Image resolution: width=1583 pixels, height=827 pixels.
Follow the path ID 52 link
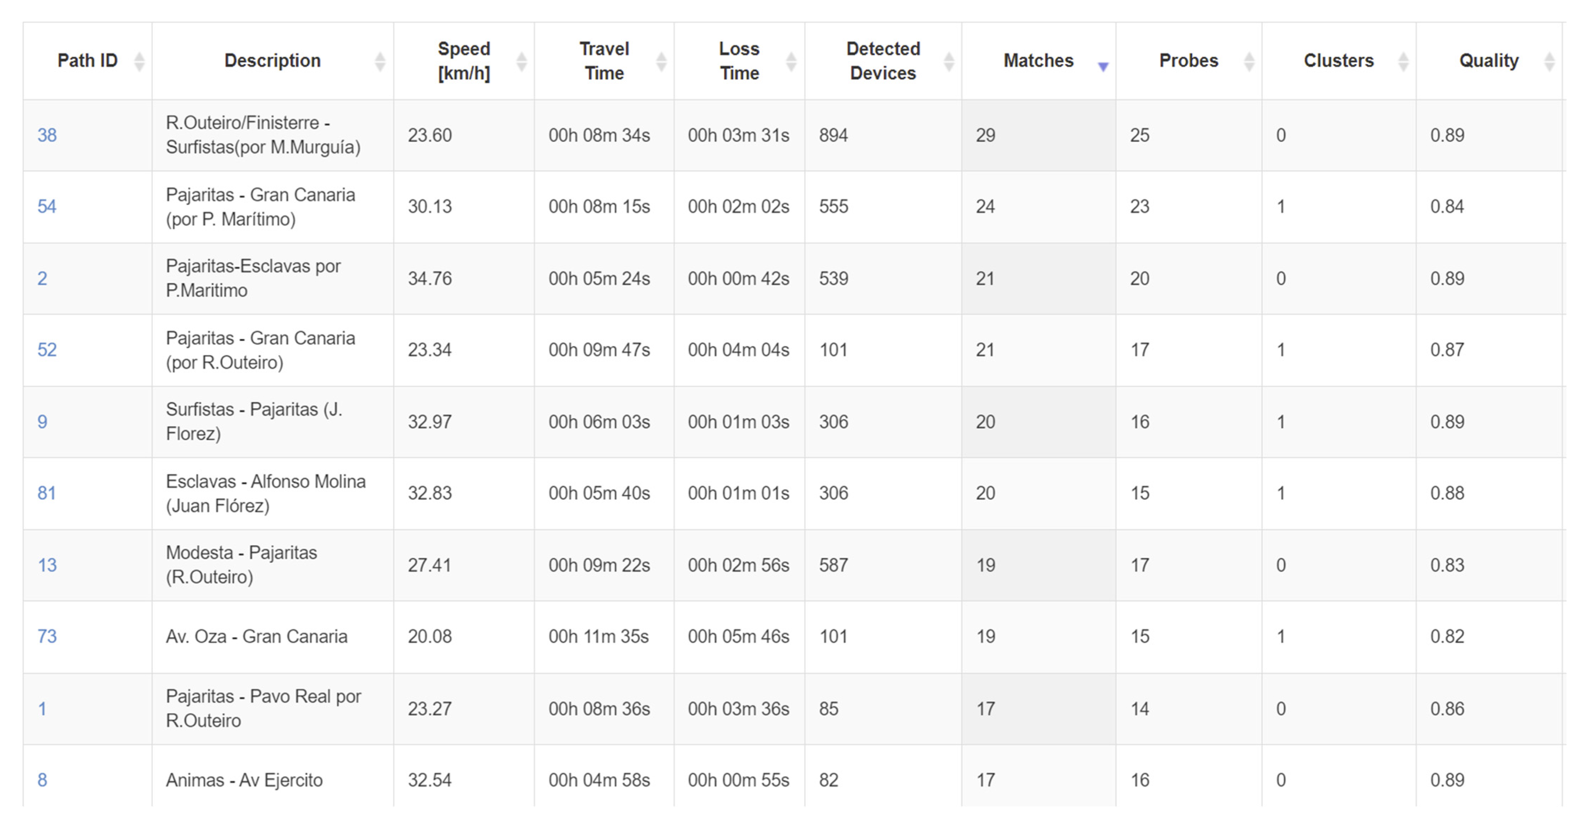tap(47, 350)
